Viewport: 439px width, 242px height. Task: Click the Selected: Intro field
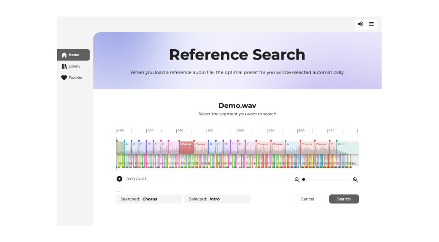217,199
